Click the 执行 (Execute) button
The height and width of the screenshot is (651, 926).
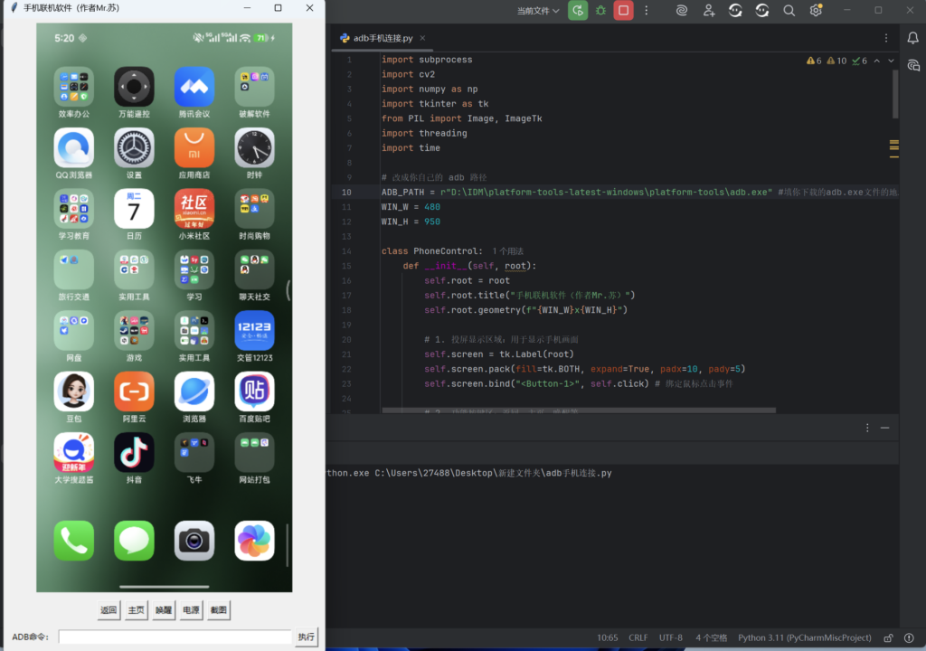pos(307,637)
